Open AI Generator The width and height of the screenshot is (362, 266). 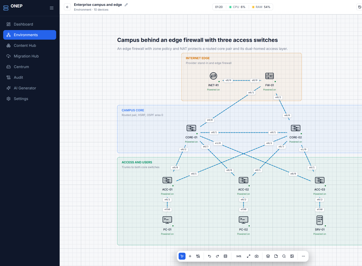point(30,88)
